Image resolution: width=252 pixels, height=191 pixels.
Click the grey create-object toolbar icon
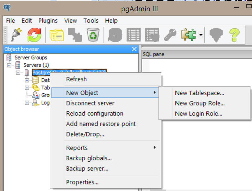[75, 35]
